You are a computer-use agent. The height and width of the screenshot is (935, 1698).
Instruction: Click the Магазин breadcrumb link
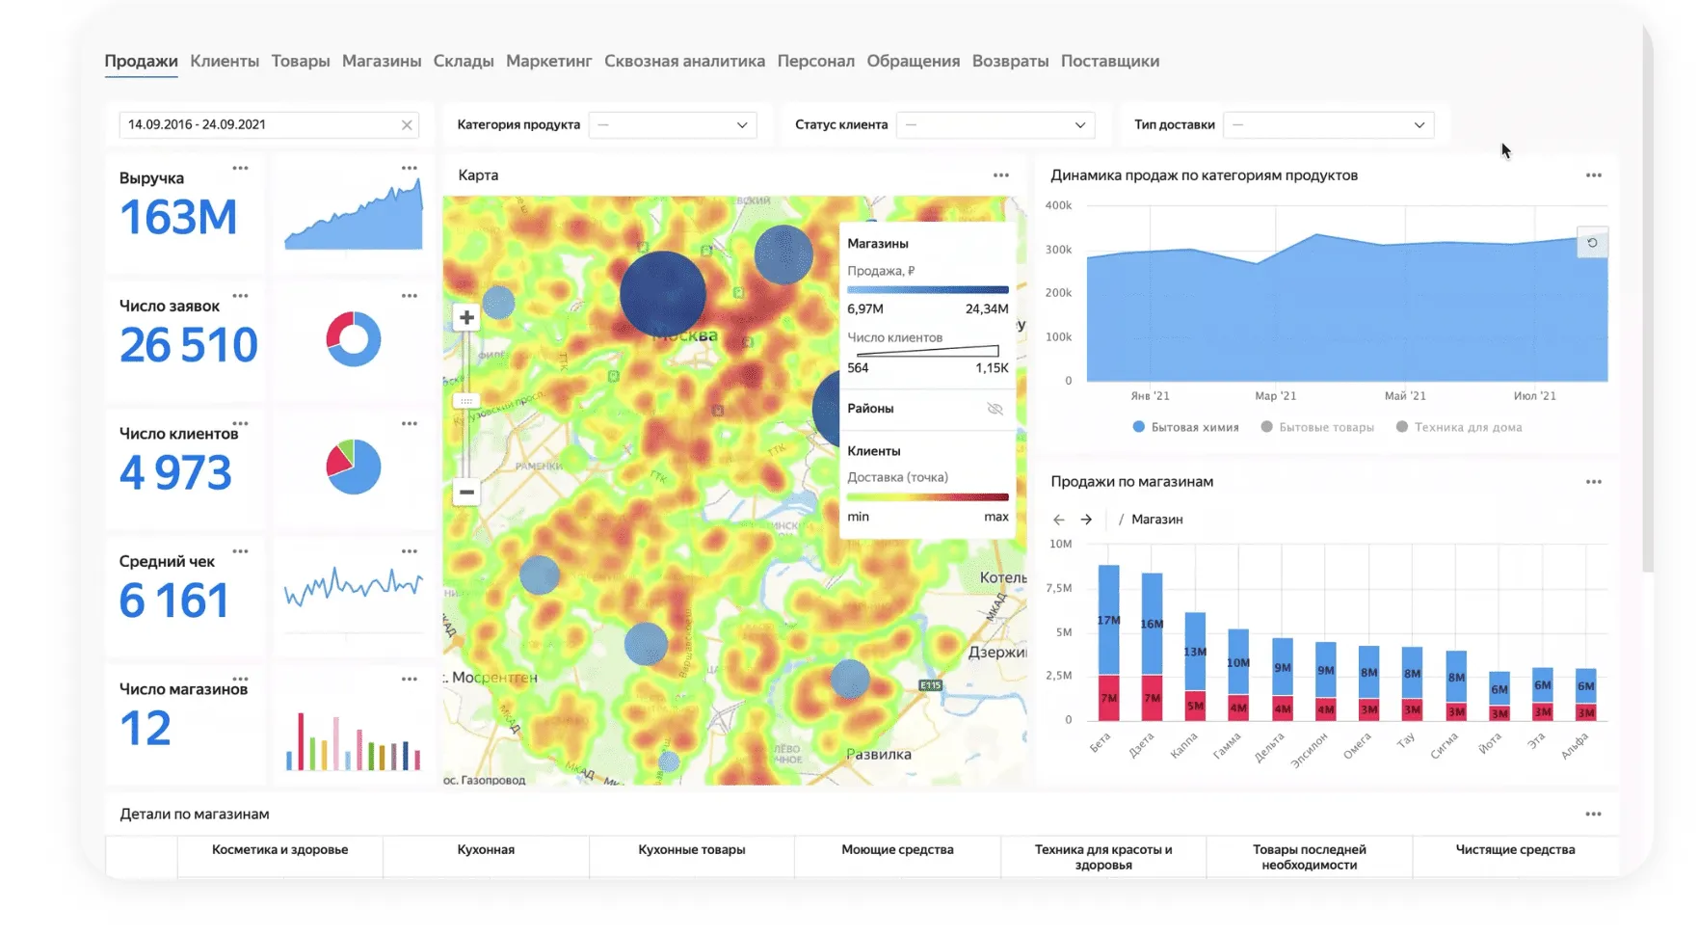tap(1154, 519)
